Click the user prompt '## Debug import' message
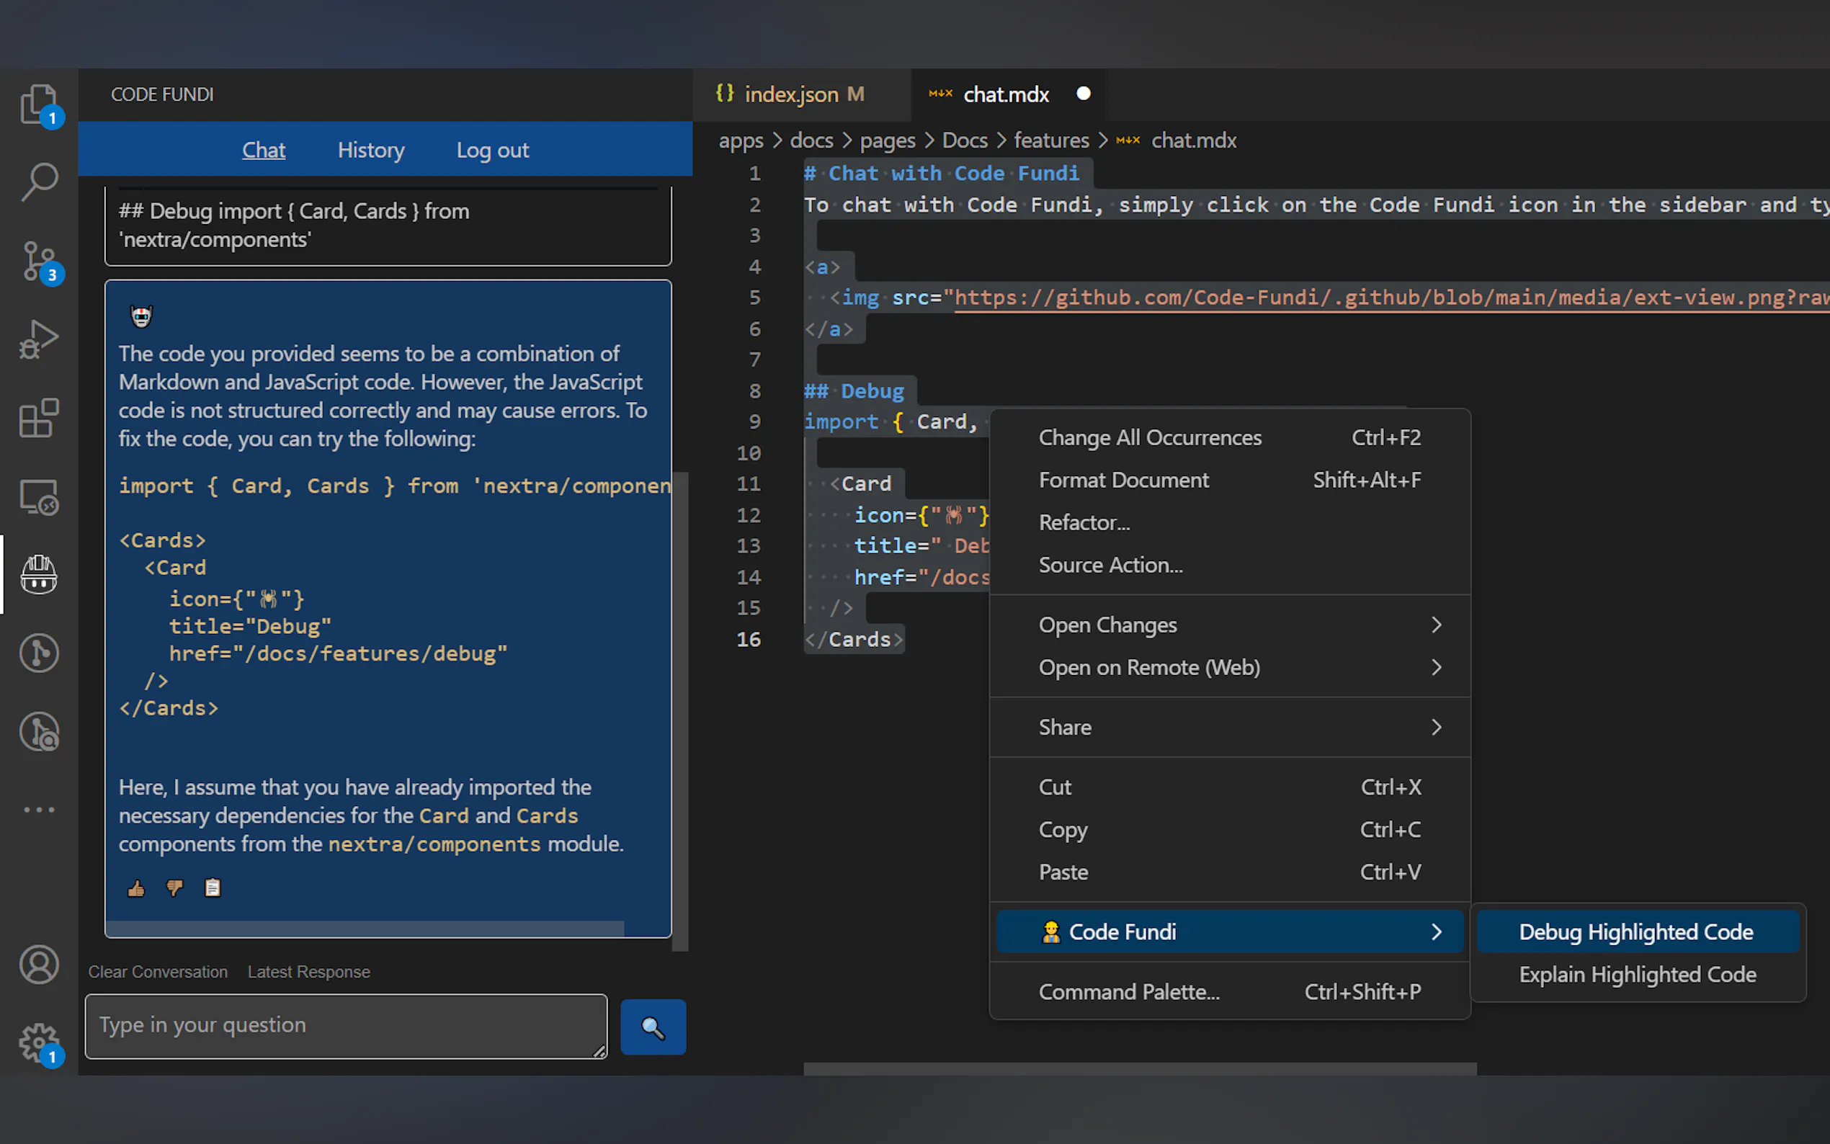The height and width of the screenshot is (1144, 1830). pos(388,225)
